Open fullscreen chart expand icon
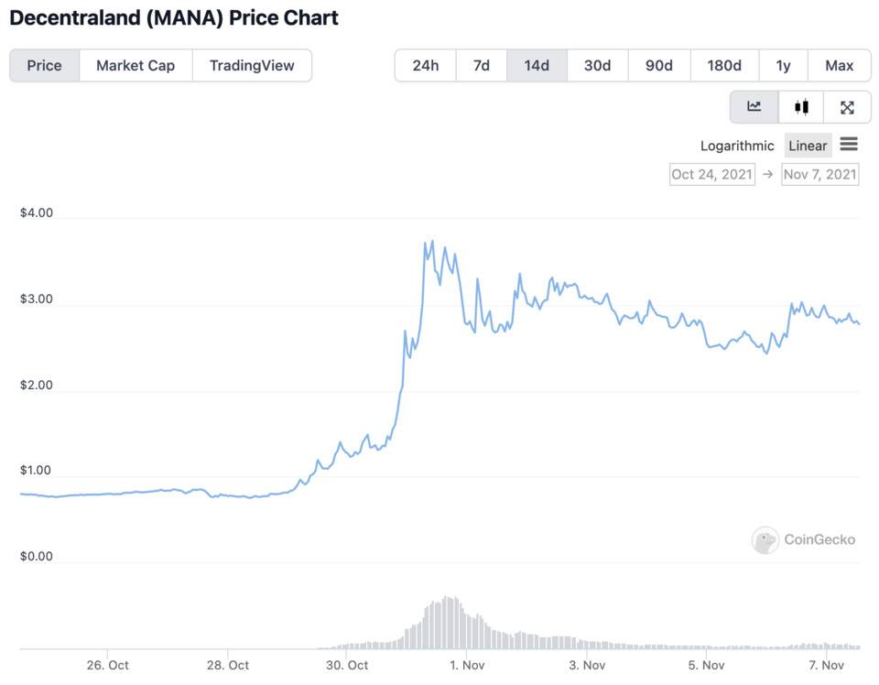The height and width of the screenshot is (685, 879). (847, 107)
